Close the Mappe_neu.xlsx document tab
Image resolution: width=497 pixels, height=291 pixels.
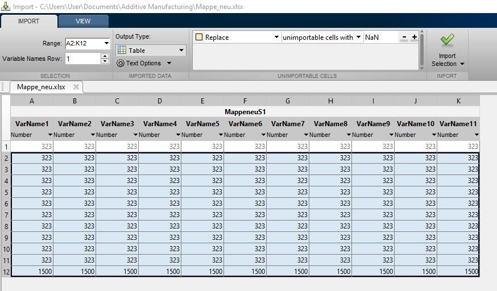(76, 87)
